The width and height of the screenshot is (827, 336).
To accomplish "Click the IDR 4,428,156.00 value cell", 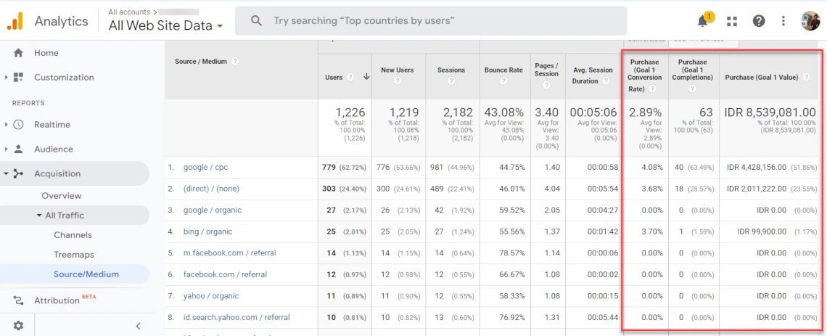I will [757, 167].
